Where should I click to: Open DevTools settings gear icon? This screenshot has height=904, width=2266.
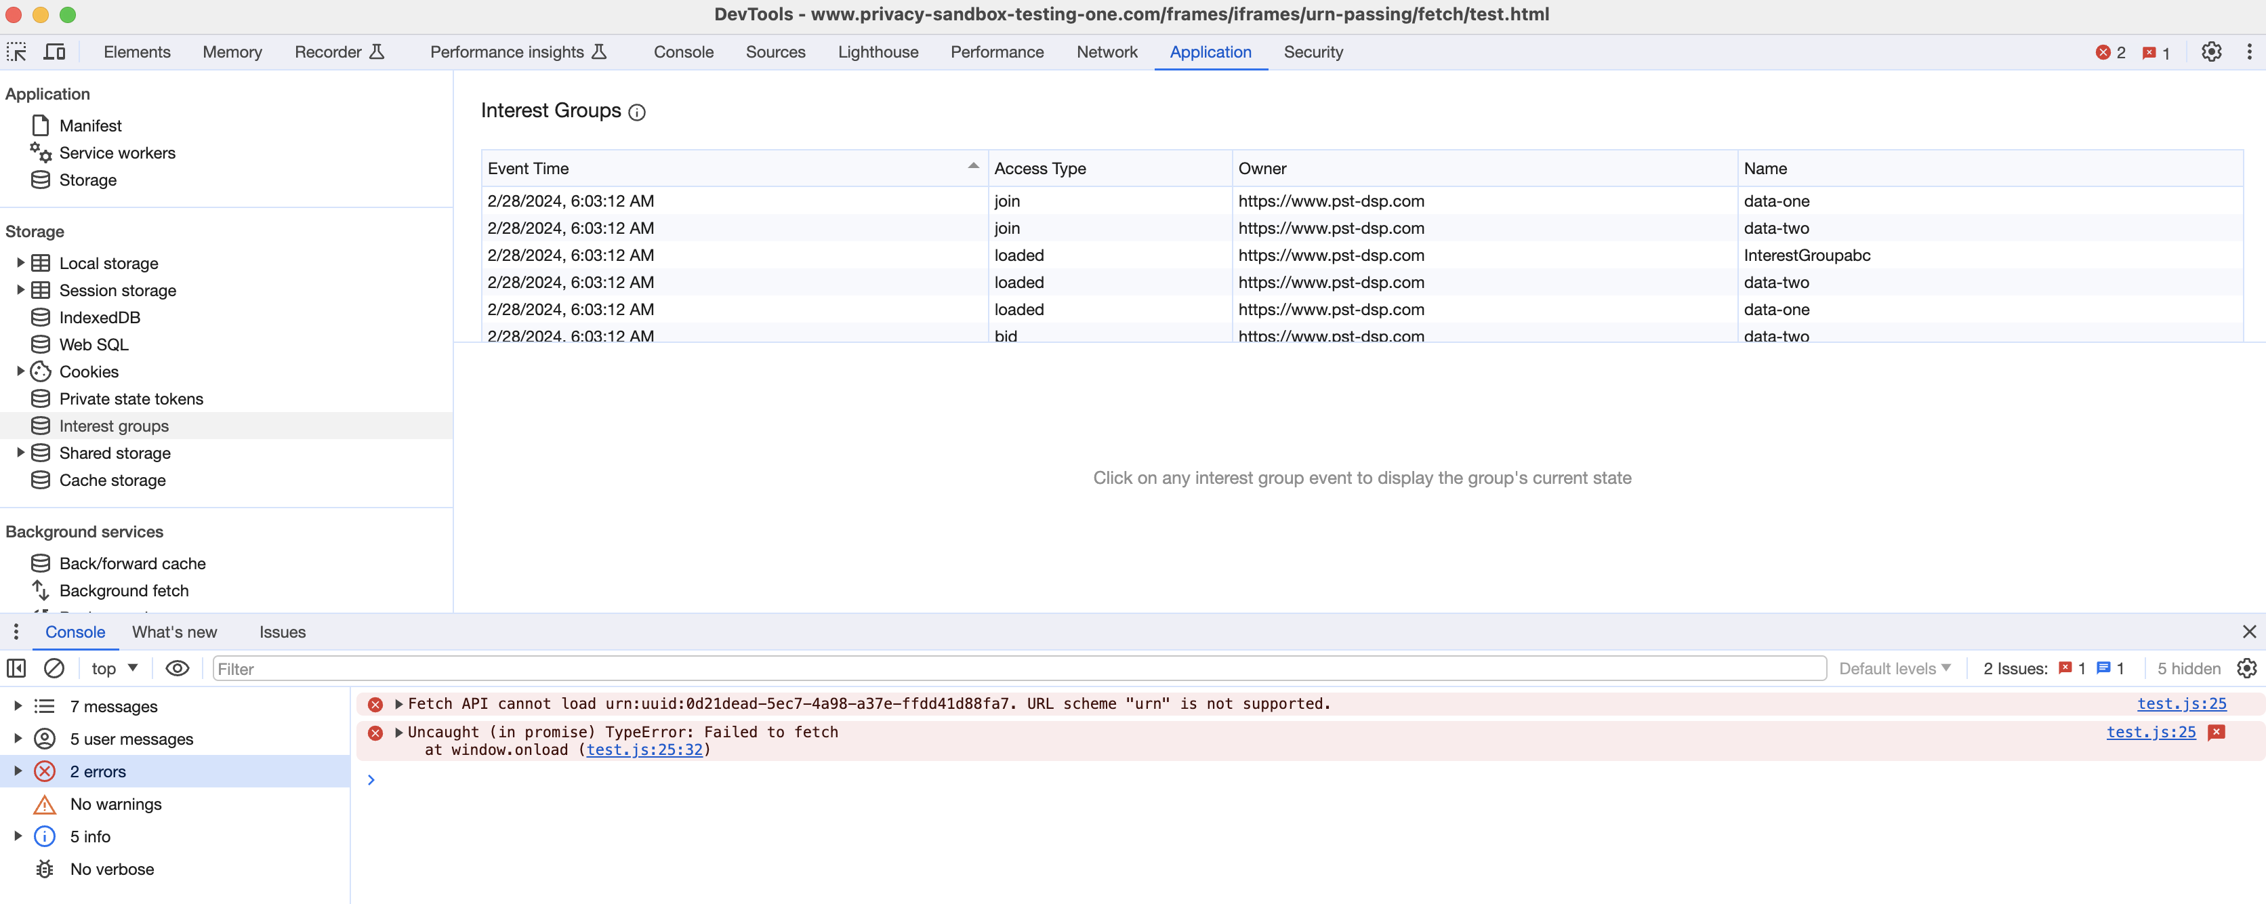(2210, 52)
